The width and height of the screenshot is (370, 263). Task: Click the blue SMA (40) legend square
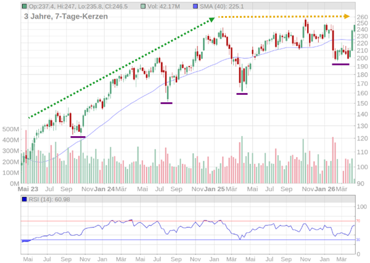tap(197, 6)
